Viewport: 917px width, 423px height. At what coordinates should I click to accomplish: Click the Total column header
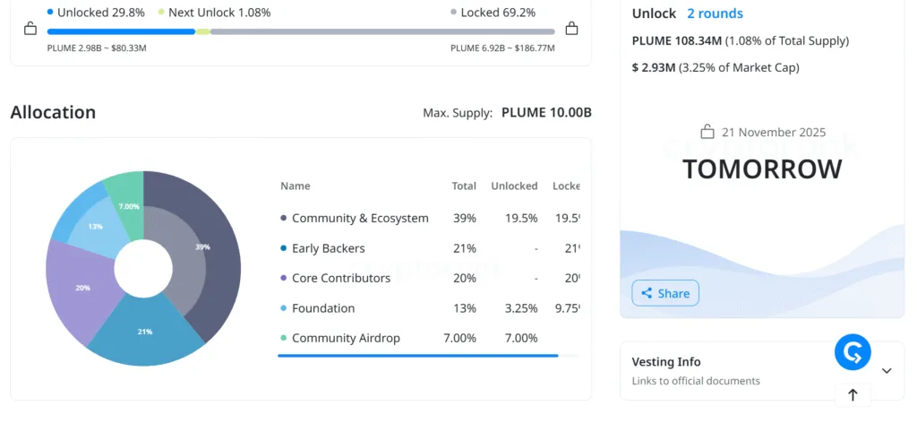point(464,186)
